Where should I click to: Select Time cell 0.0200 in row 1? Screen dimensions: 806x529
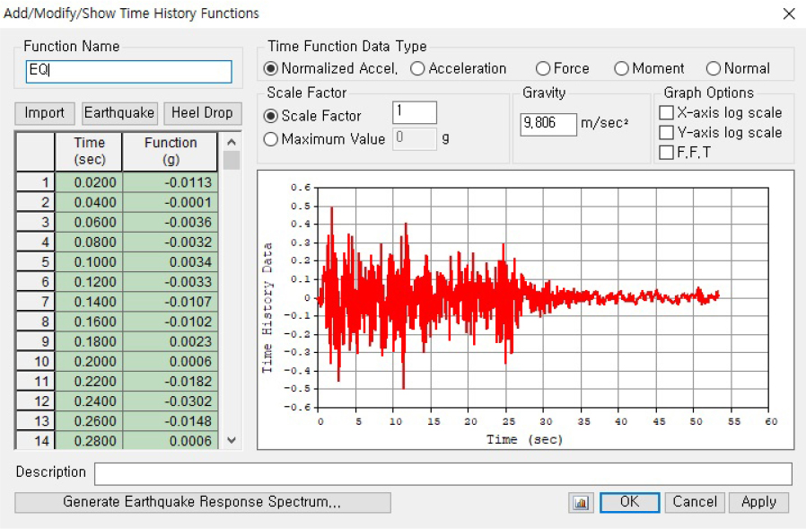coord(89,182)
